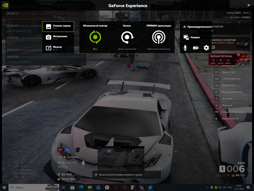
Task: Open the Производительность performance panel
Action: 198,26
